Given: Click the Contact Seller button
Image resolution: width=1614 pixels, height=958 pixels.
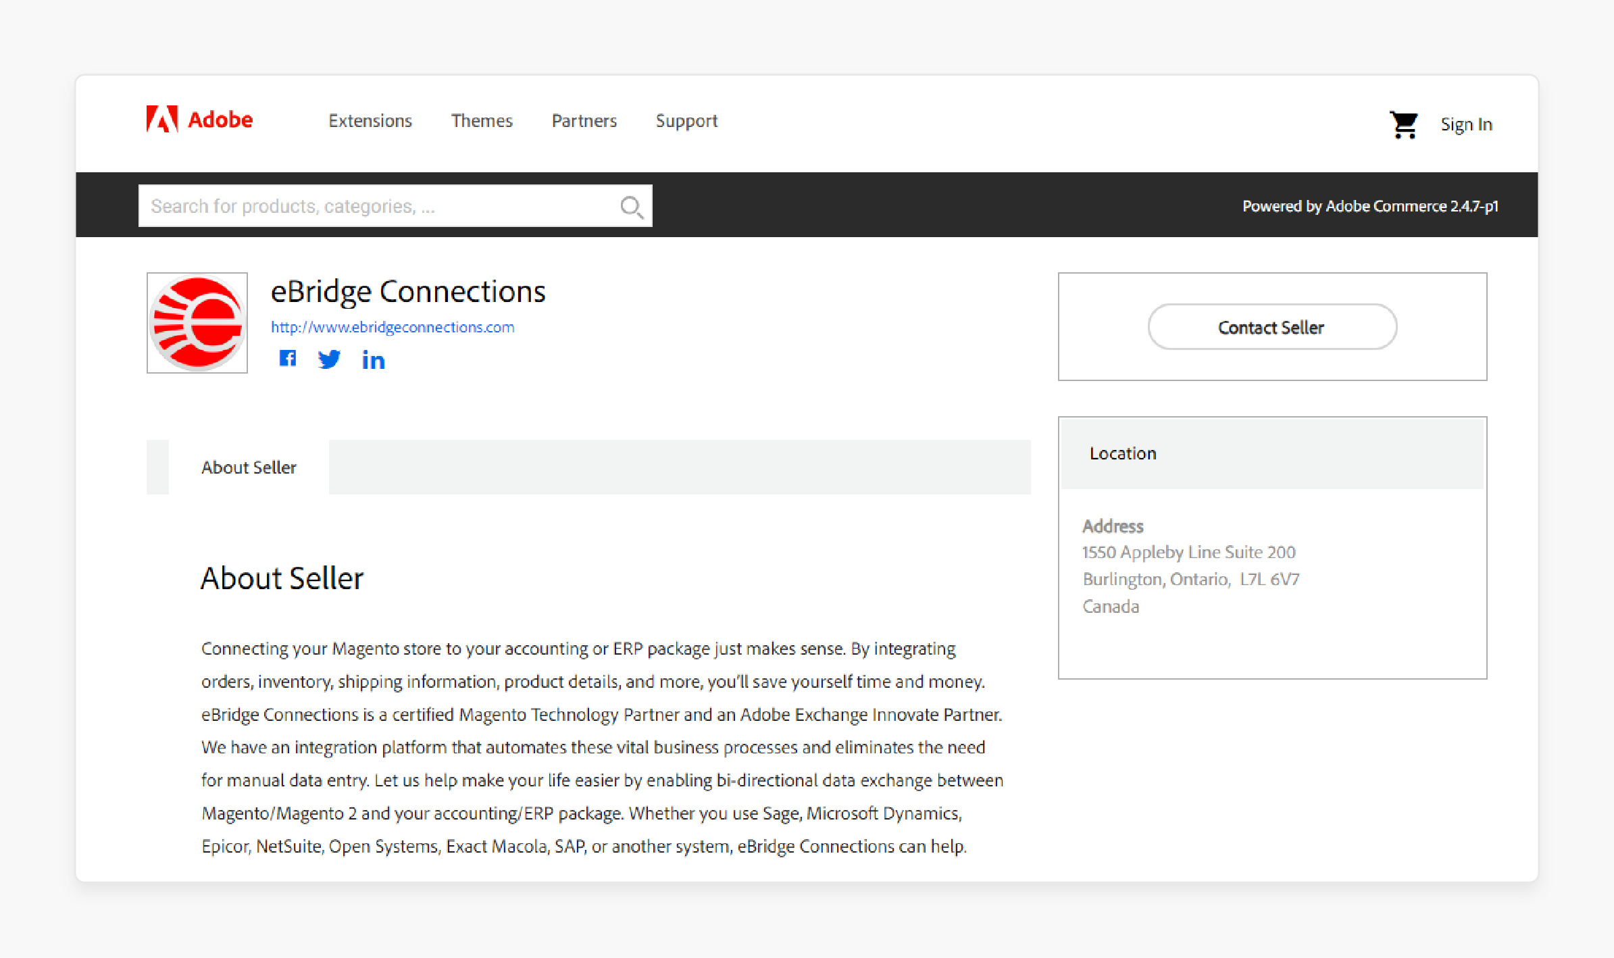Looking at the screenshot, I should tap(1272, 327).
